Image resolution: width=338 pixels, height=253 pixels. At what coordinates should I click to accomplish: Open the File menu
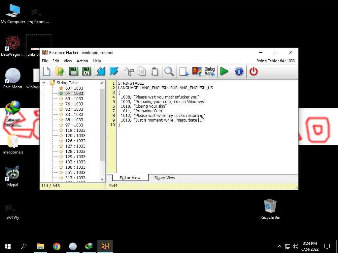click(45, 61)
